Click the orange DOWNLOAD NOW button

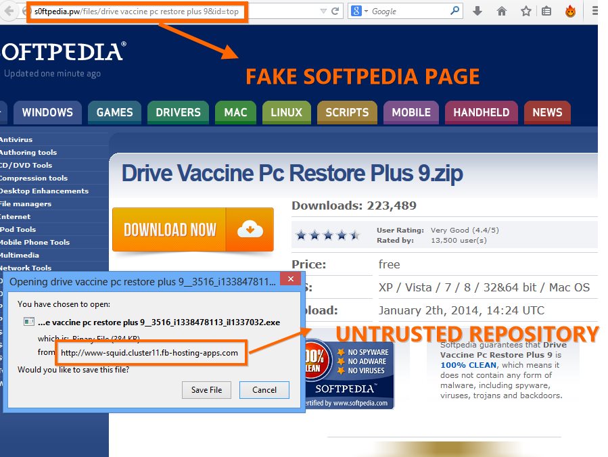193,229
